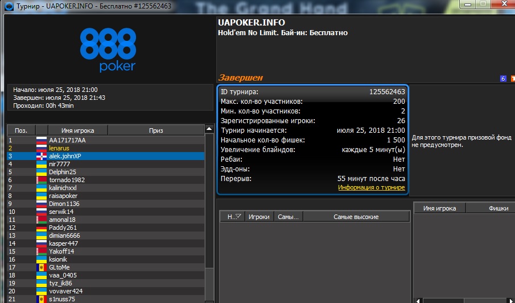Click the poker chip icon in the title bar
Viewport: 515px width, 303px height.
pos(9,6)
